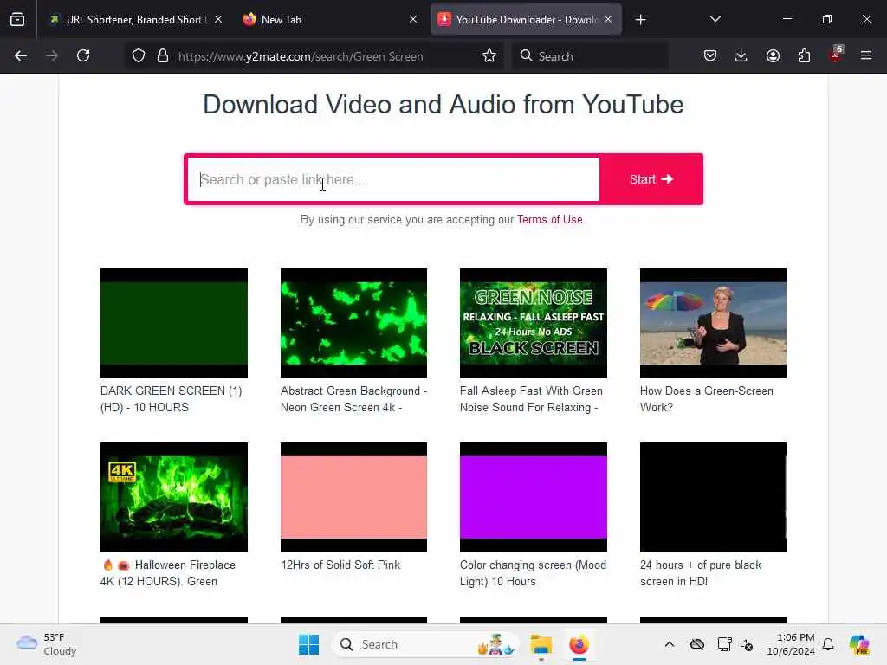Reload the y2mate page

click(x=83, y=55)
